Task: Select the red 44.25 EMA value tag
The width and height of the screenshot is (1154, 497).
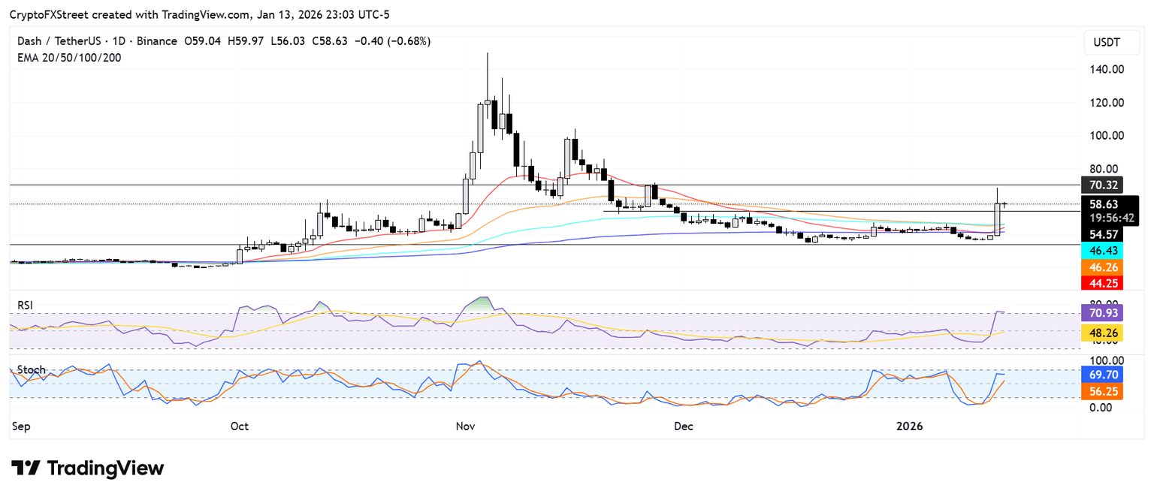Action: 1103,283
